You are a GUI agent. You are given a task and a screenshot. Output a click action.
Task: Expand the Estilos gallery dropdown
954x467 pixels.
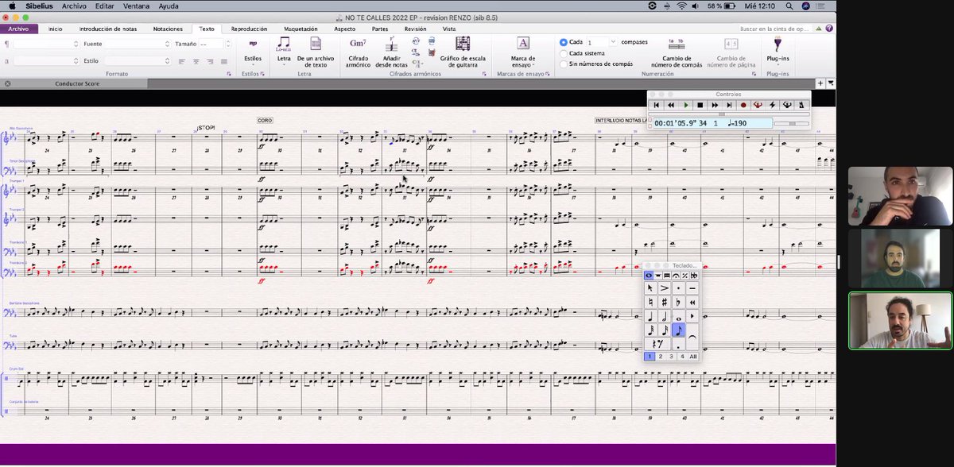(253, 65)
